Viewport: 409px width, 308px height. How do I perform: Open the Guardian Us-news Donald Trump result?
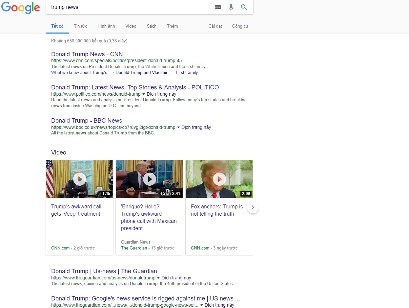(104, 271)
